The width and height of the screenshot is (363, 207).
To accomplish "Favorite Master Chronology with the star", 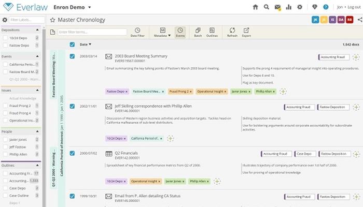I will point(52,20).
